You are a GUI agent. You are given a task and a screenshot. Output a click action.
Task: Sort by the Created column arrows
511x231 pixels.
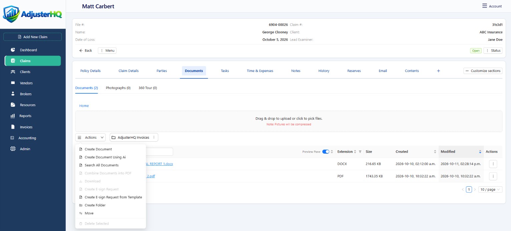point(435,152)
